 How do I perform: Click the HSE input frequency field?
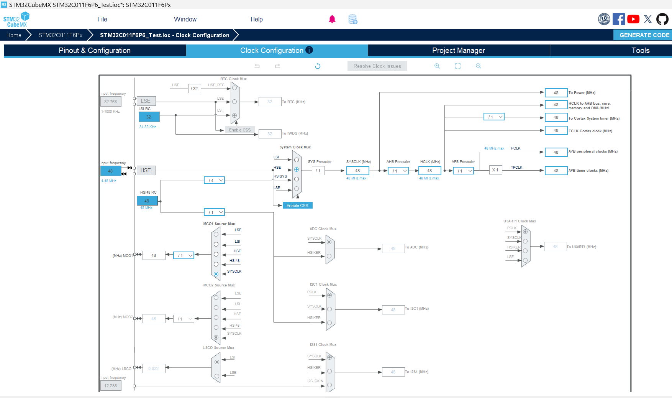click(x=111, y=171)
